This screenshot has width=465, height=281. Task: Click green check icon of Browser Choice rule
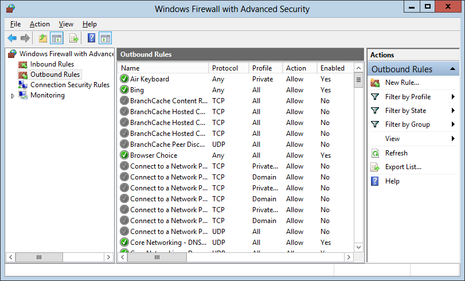tap(124, 155)
